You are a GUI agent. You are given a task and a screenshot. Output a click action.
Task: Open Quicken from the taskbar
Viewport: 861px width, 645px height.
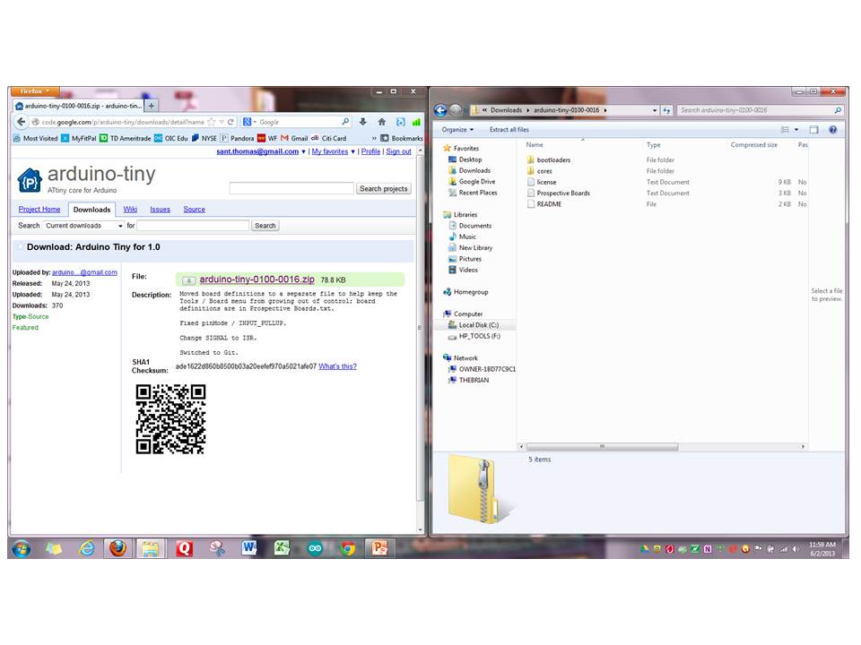(x=186, y=547)
